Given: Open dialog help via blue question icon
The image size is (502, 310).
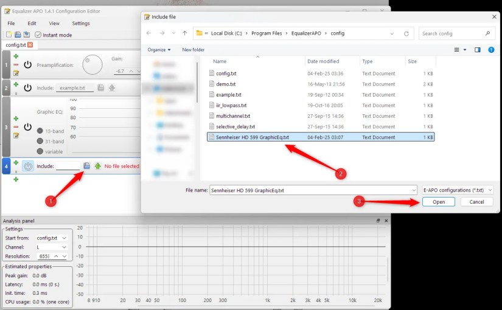Looking at the screenshot, I should point(491,50).
